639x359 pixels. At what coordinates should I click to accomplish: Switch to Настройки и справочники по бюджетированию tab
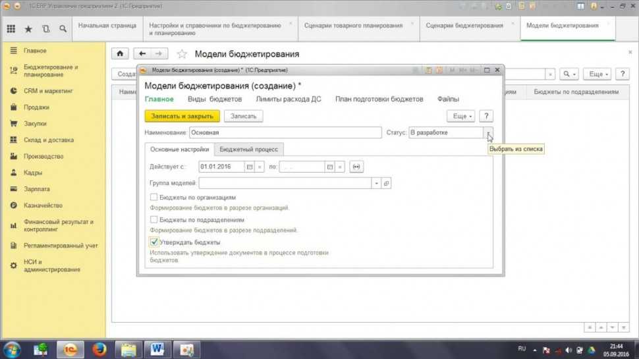220,29
